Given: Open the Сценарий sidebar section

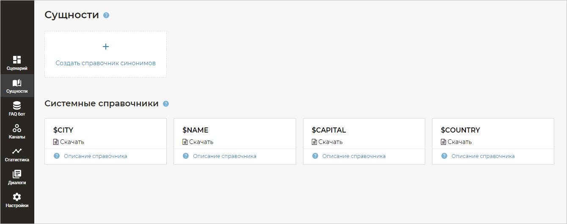Looking at the screenshot, I should [17, 63].
